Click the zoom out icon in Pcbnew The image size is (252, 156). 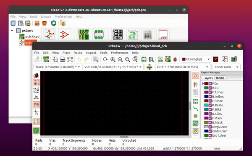point(120,59)
